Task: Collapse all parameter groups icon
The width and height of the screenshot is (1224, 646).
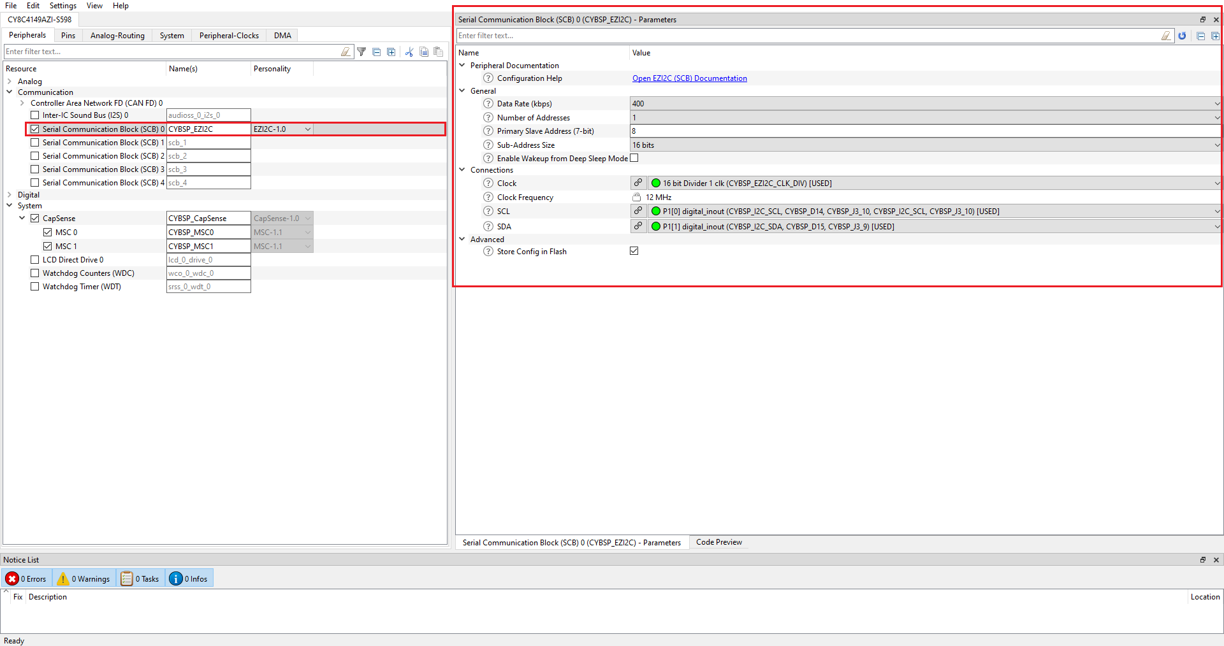Action: pyautogui.click(x=1201, y=36)
